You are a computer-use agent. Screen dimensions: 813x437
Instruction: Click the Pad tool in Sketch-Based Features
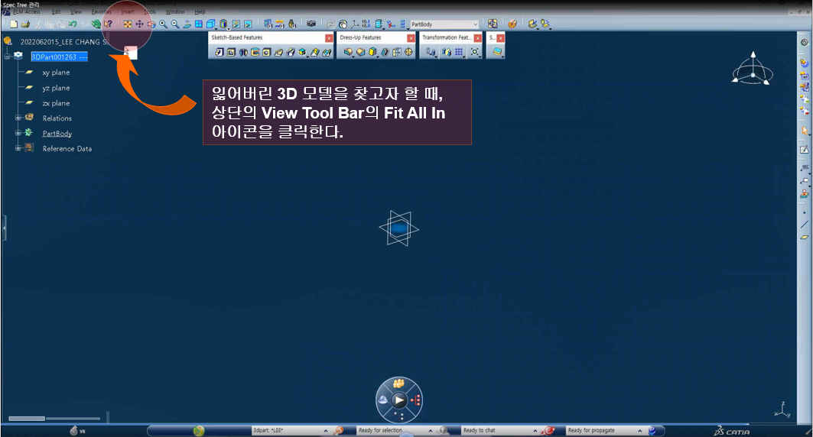pos(219,53)
